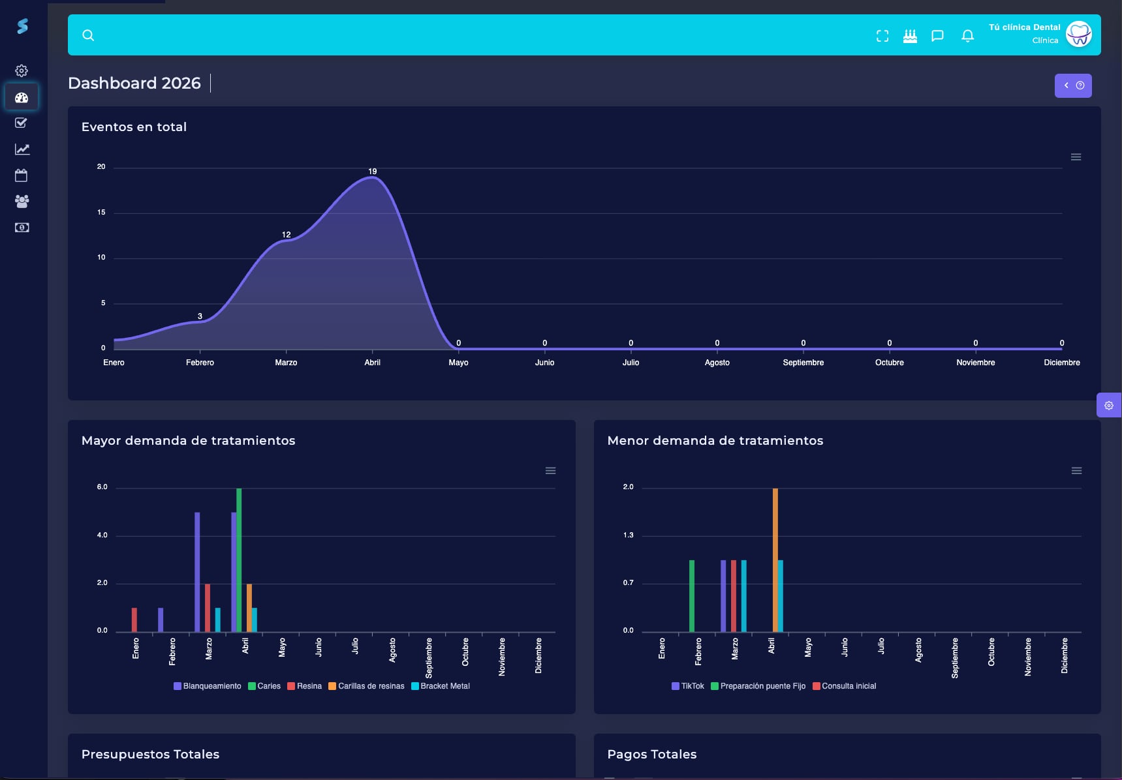Open the birthdays cake icon
The width and height of the screenshot is (1122, 780).
(x=910, y=36)
